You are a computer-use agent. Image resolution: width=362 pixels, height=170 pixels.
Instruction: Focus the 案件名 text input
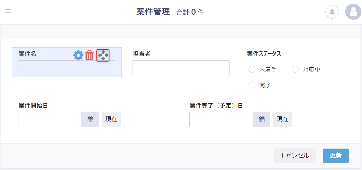(x=67, y=68)
